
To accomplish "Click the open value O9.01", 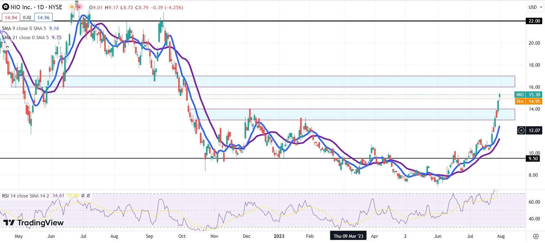I will (x=96, y=7).
